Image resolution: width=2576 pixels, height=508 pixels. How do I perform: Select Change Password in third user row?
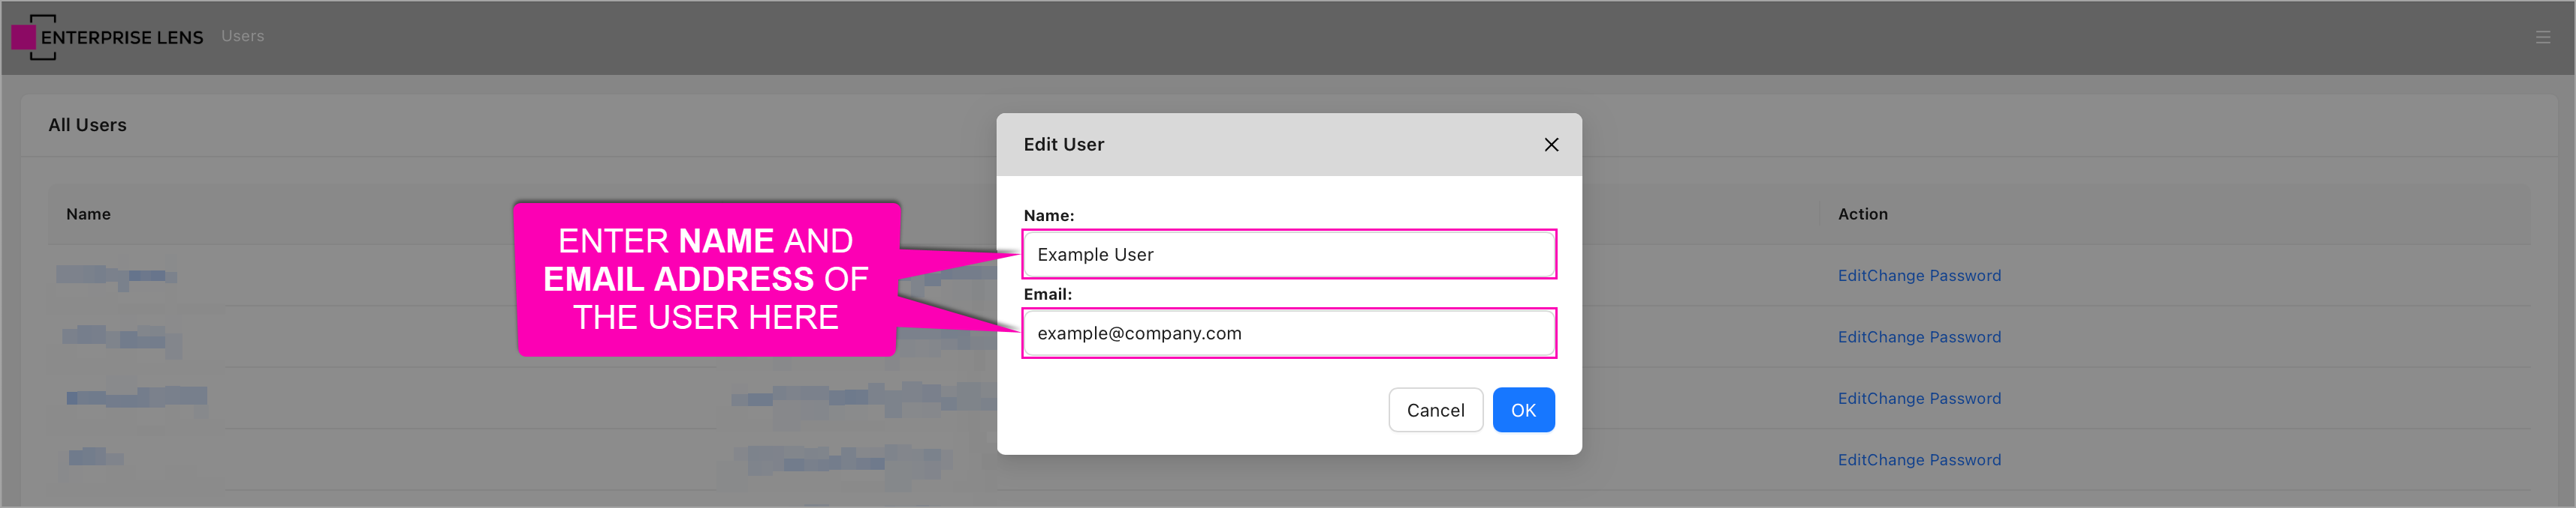pos(1934,398)
